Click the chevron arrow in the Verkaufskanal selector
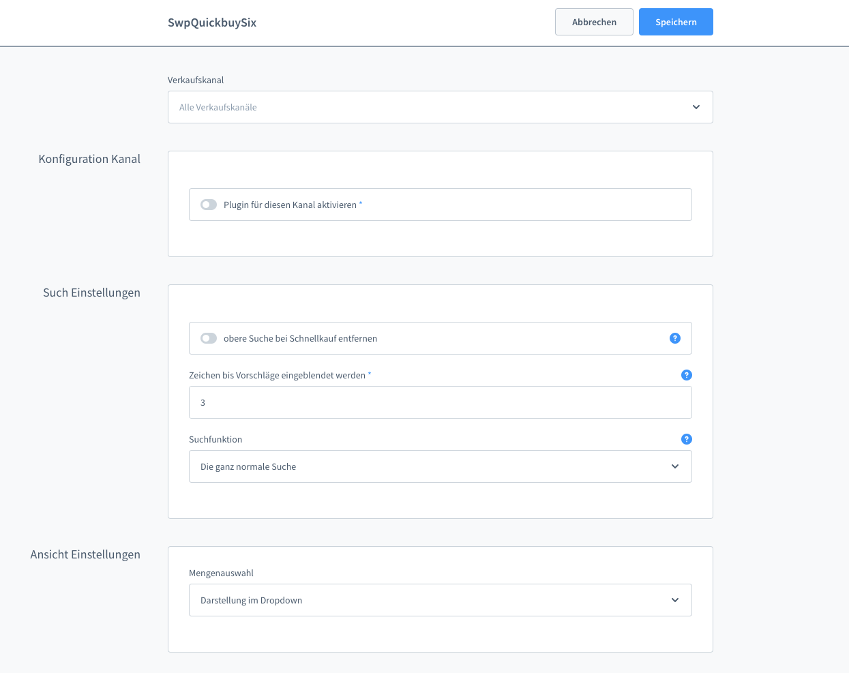Image resolution: width=849 pixels, height=673 pixels. (696, 107)
